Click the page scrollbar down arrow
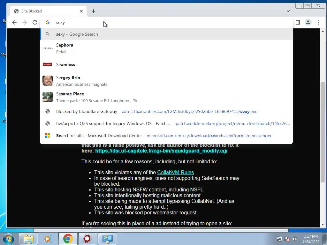Screen dimensions: 327x245 click(323, 225)
